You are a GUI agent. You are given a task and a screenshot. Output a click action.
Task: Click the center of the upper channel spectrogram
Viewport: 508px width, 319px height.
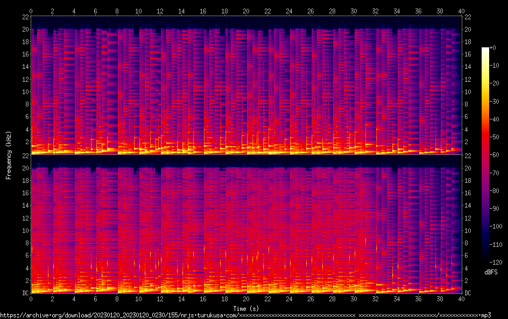point(246,85)
